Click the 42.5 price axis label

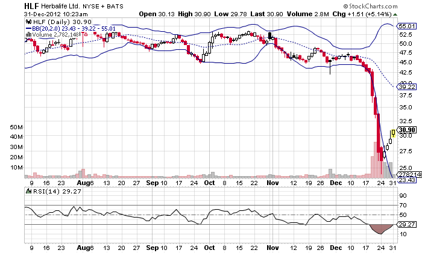406,73
